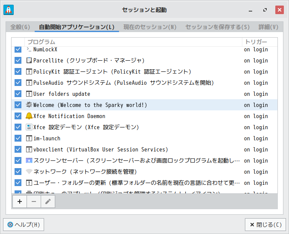Uncheck the vboxclient checkbox
This screenshot has height=234, width=289.
18,149
